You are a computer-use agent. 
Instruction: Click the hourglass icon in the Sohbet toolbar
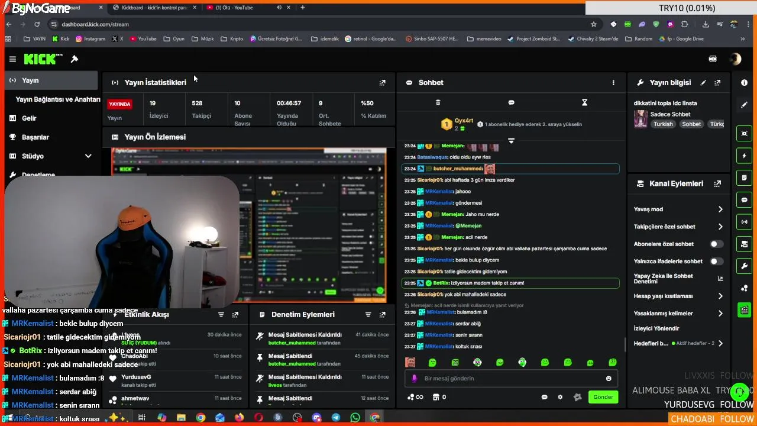click(x=584, y=102)
